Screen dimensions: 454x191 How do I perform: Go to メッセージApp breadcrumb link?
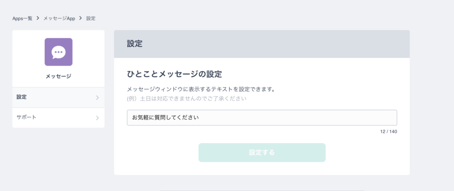(x=59, y=19)
